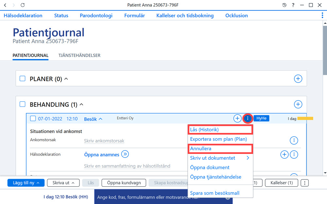The image size is (327, 204).
Task: Open the Skriva ut dropdown button
Action: point(63,183)
